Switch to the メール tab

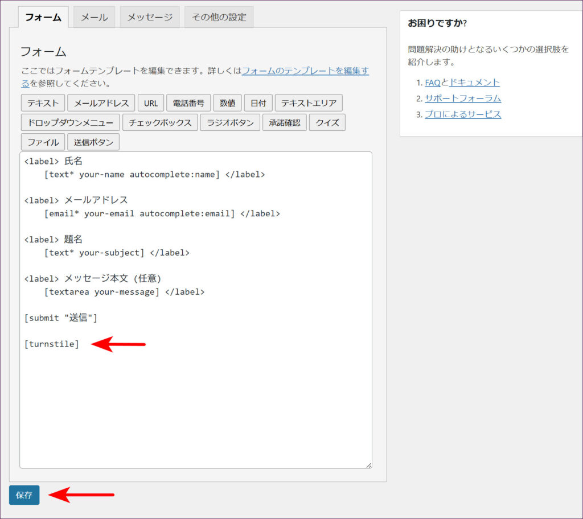(x=94, y=17)
